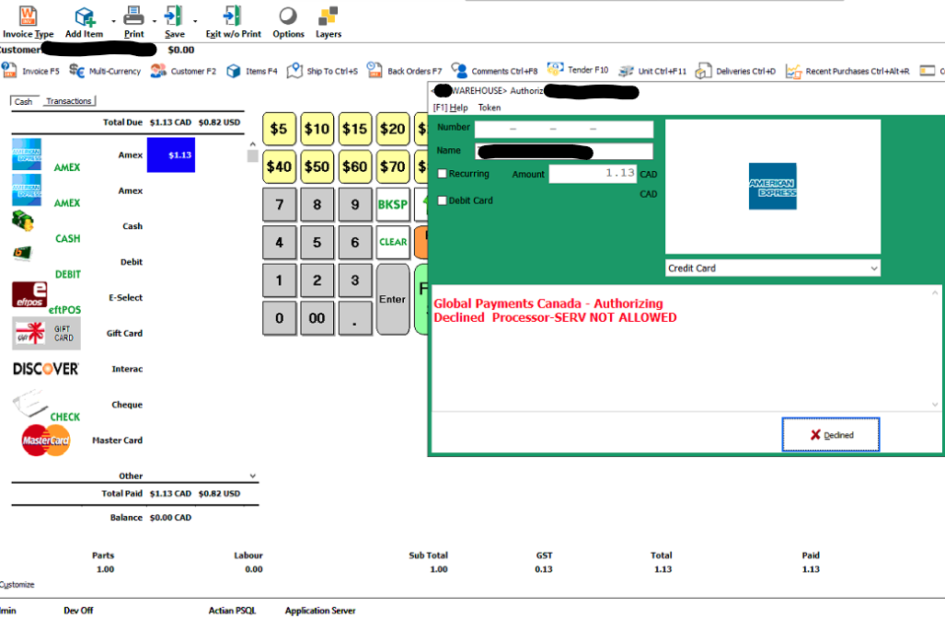Tap the decimal point keypad key

coord(355,318)
